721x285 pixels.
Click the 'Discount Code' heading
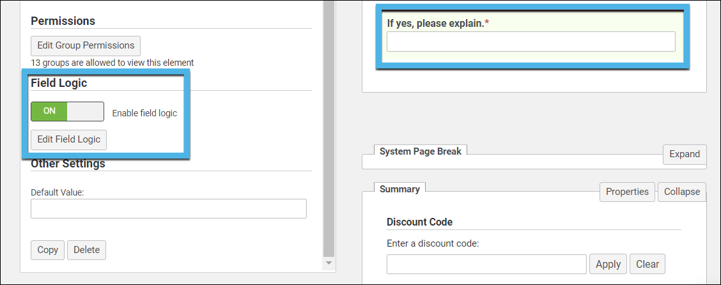coord(419,222)
